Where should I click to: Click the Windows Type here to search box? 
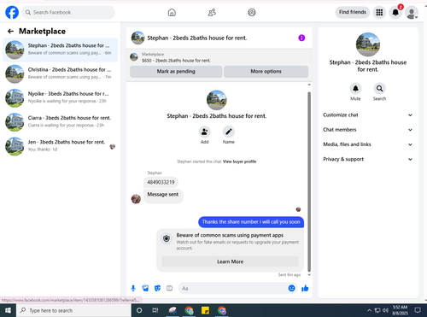pyautogui.click(x=73, y=310)
